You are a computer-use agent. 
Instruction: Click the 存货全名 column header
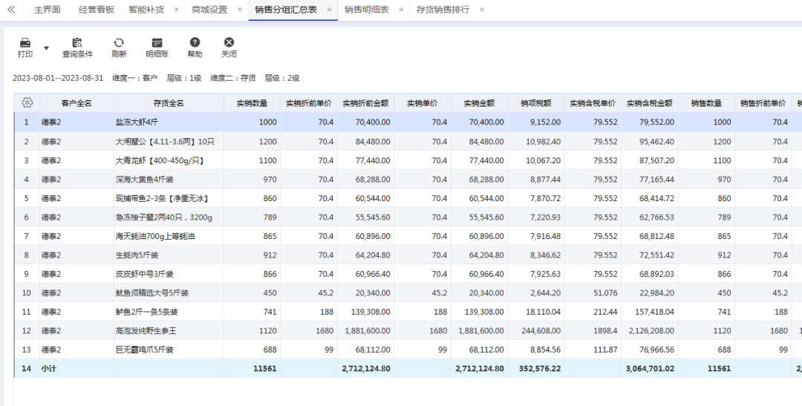169,102
